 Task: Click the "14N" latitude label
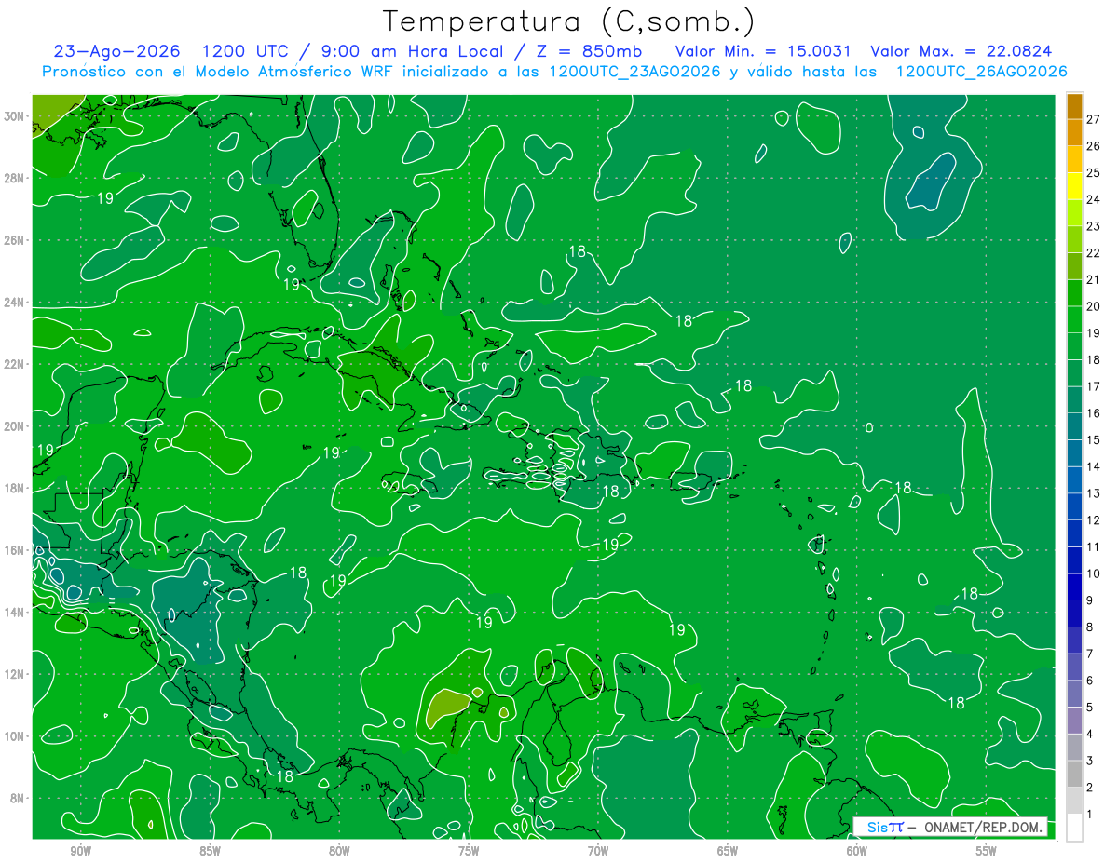click(15, 612)
